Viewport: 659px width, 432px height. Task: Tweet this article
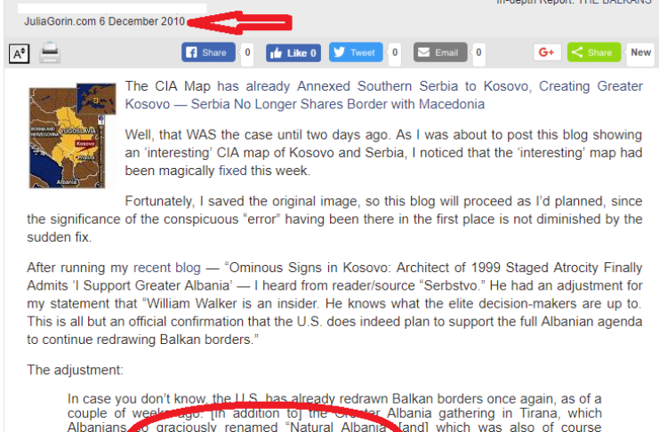click(x=356, y=52)
